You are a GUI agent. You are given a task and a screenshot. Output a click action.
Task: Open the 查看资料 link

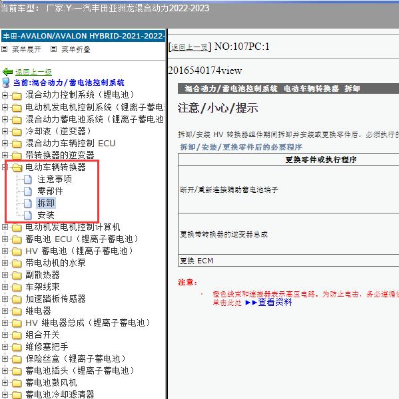tap(275, 302)
